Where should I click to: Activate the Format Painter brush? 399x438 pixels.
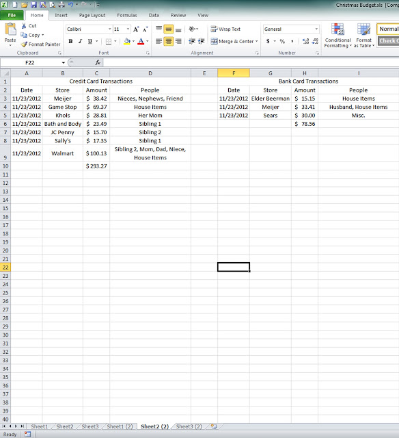pos(24,44)
